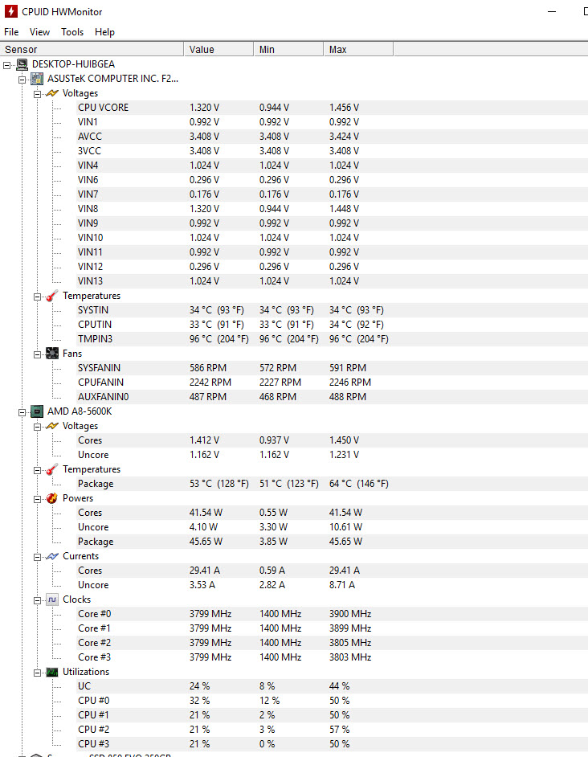This screenshot has height=757, width=588.
Task: Click the 64 °C (146 °F) max value
Action: click(x=359, y=484)
